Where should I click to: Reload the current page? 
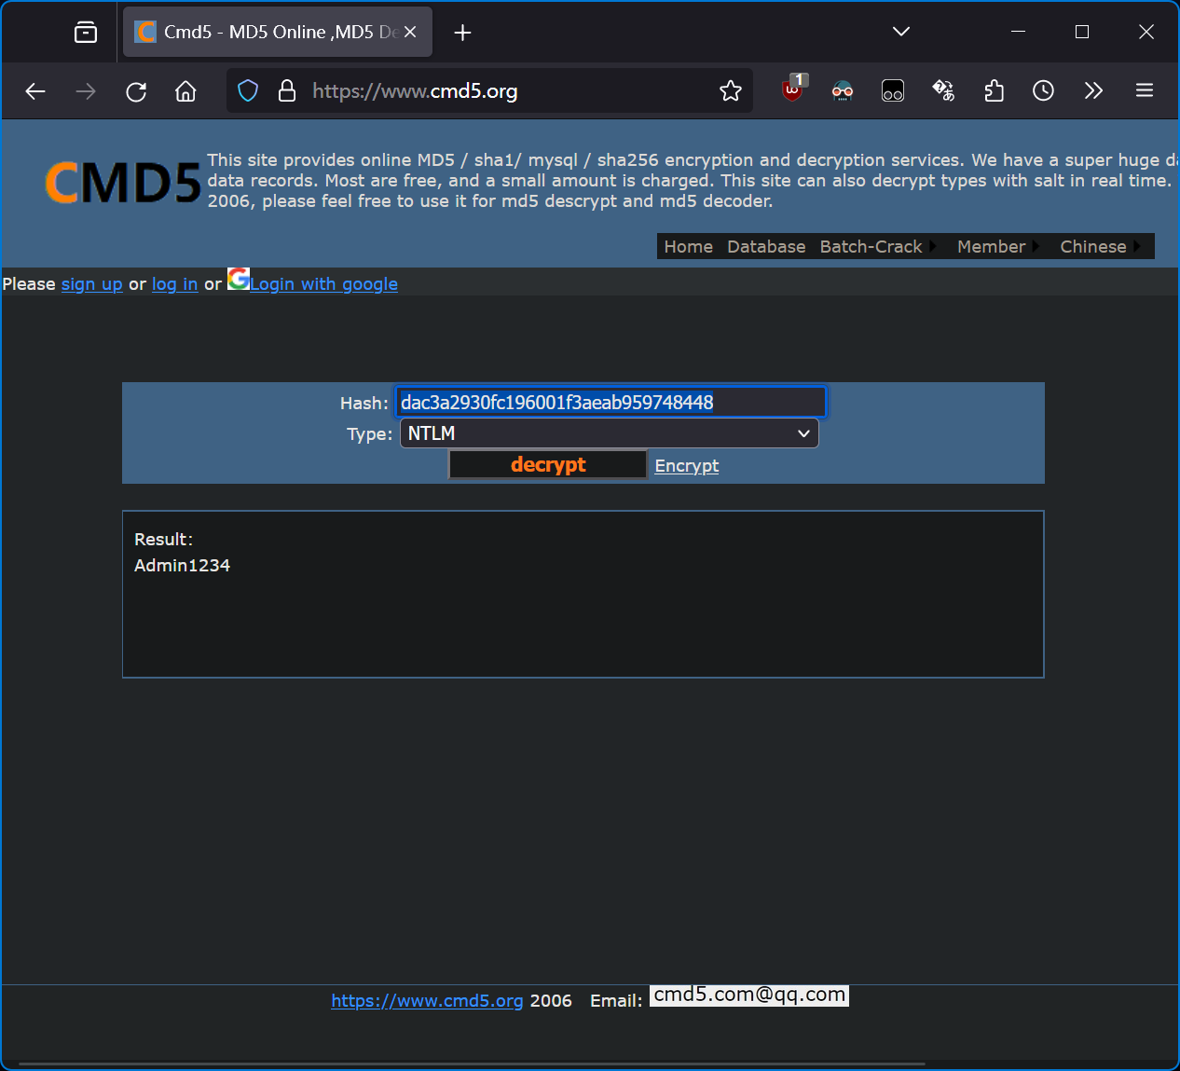pos(136,90)
